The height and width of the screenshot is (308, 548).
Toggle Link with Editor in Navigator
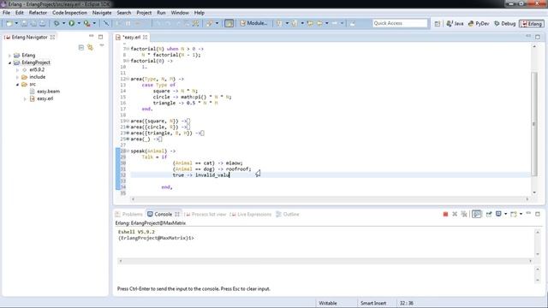(x=91, y=48)
